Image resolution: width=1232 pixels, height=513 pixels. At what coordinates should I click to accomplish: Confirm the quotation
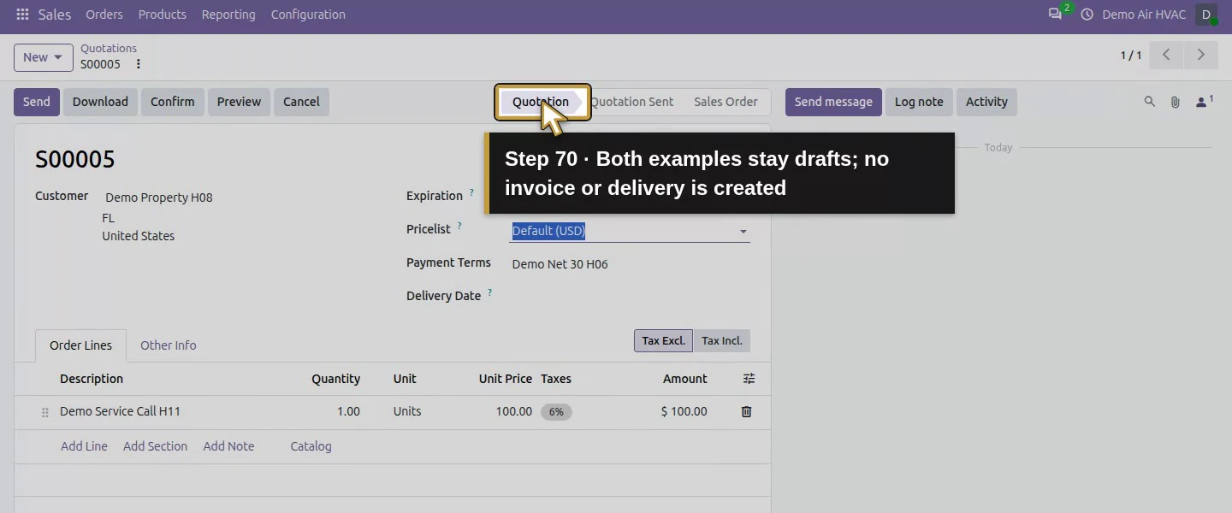173,102
